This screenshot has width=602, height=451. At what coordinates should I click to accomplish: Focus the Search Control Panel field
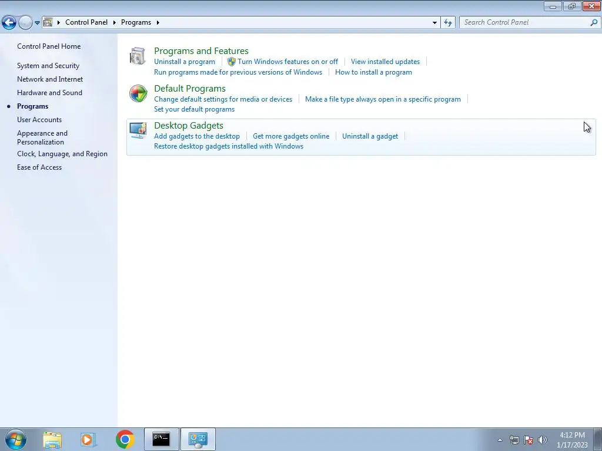[x=530, y=22]
